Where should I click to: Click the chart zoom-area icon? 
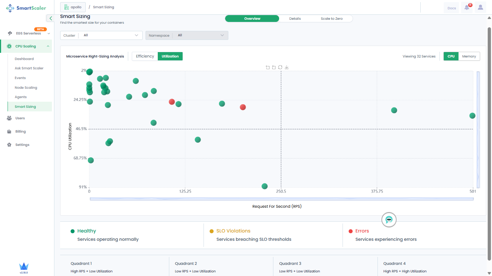coord(268,67)
